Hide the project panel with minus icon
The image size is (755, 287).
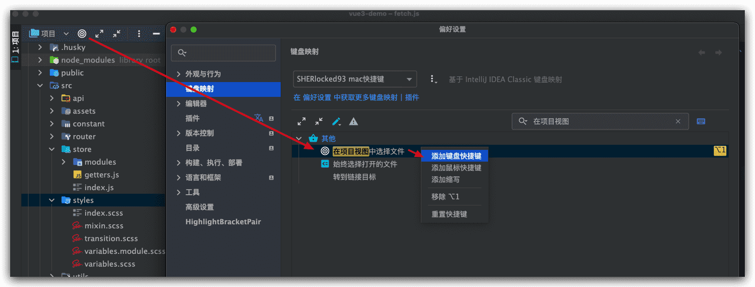click(x=156, y=34)
